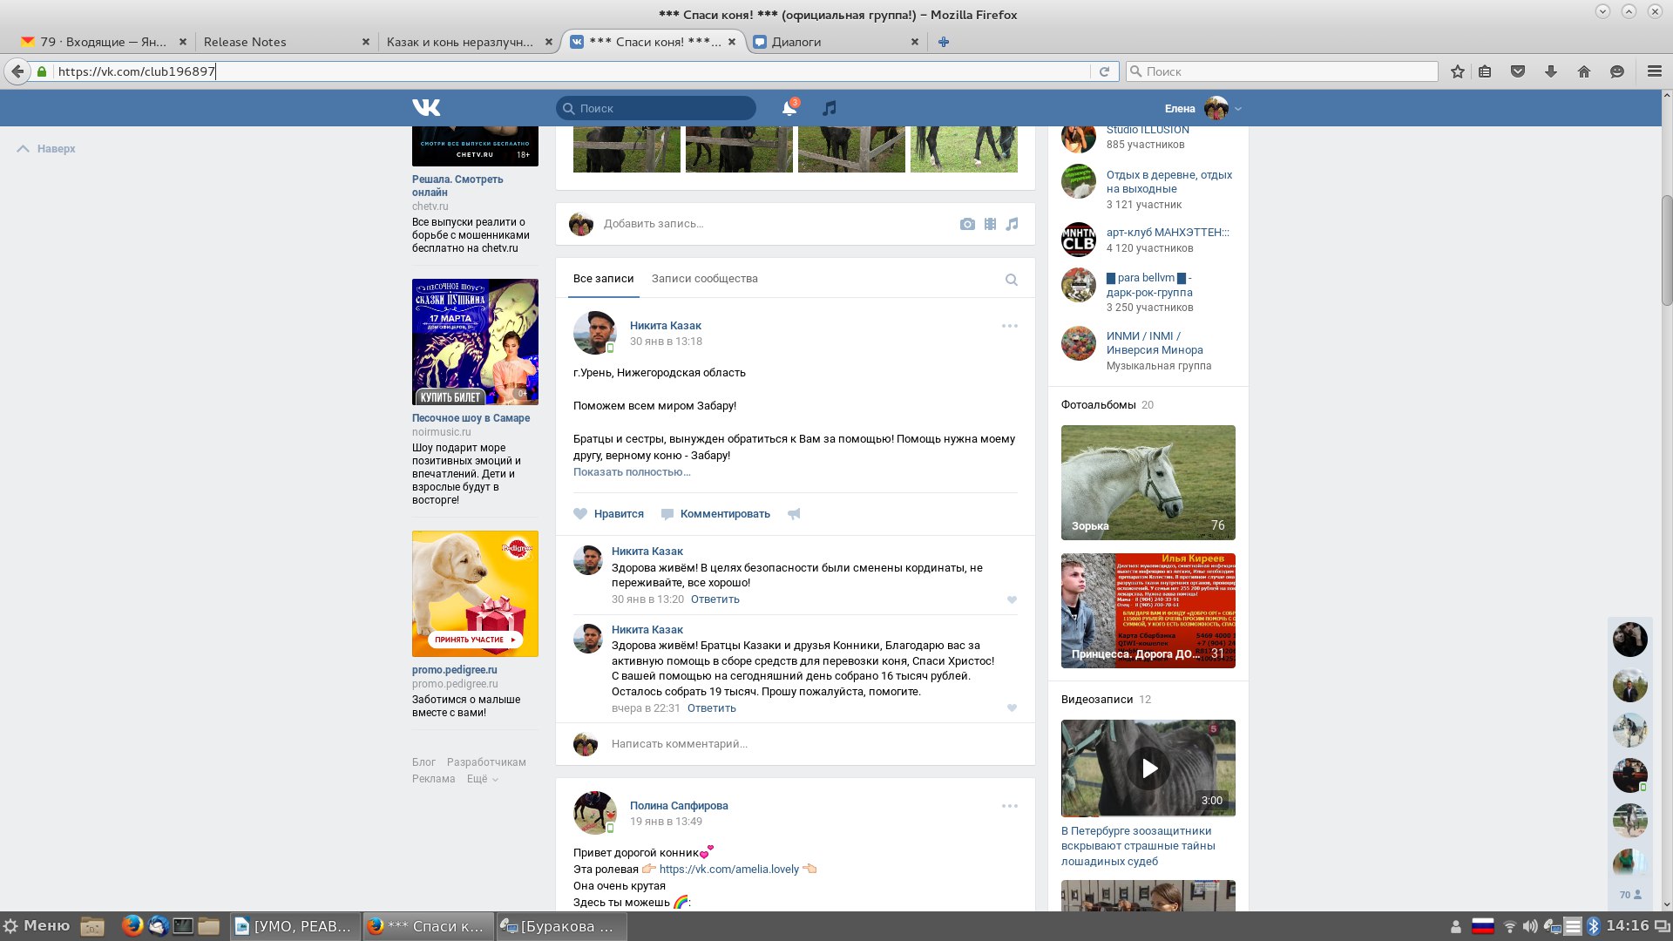
Task: Switch to the Диалоги browser tab
Action: [796, 42]
